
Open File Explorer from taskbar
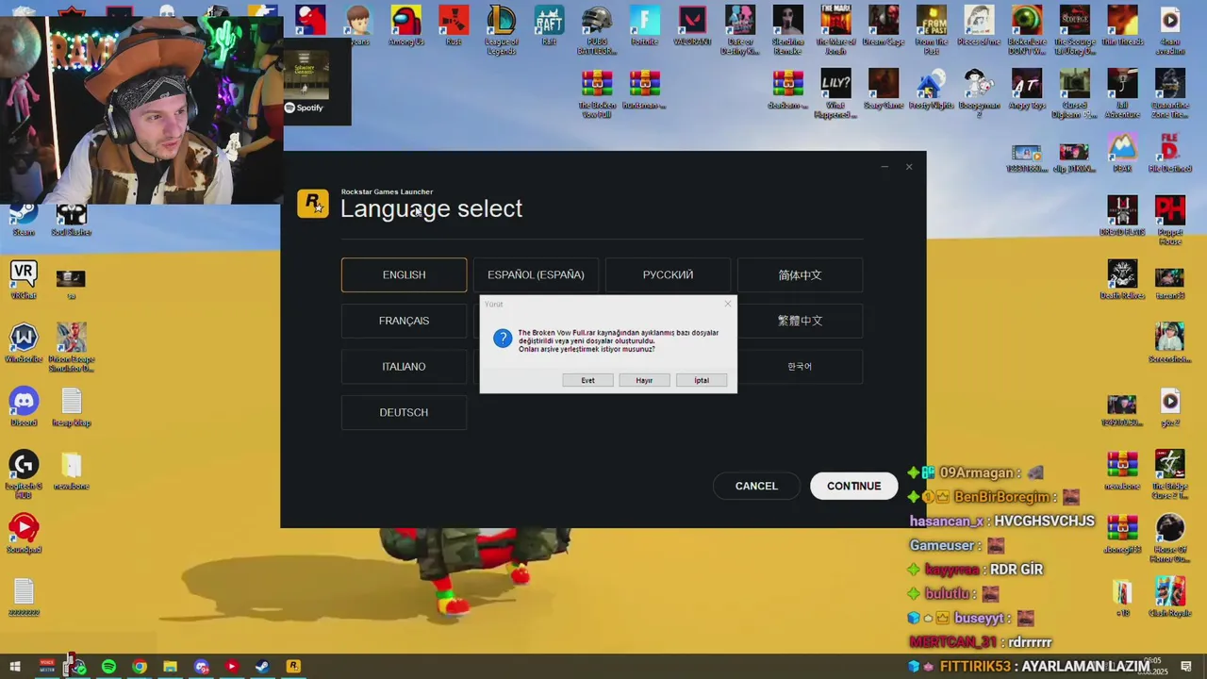[x=170, y=667]
